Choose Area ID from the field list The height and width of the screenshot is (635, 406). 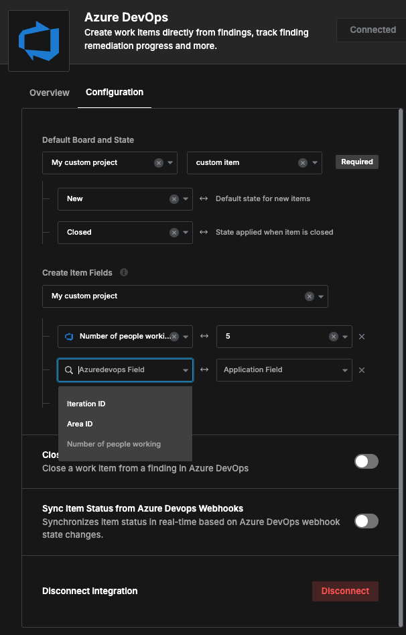(125, 424)
